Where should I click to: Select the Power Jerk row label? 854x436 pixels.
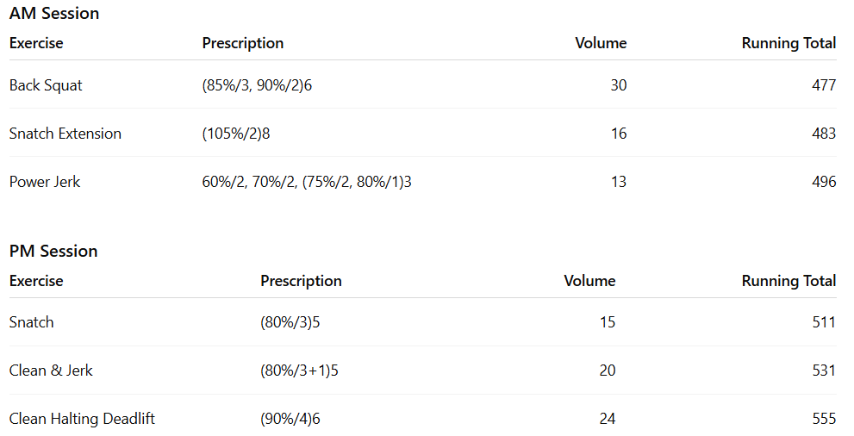click(45, 182)
